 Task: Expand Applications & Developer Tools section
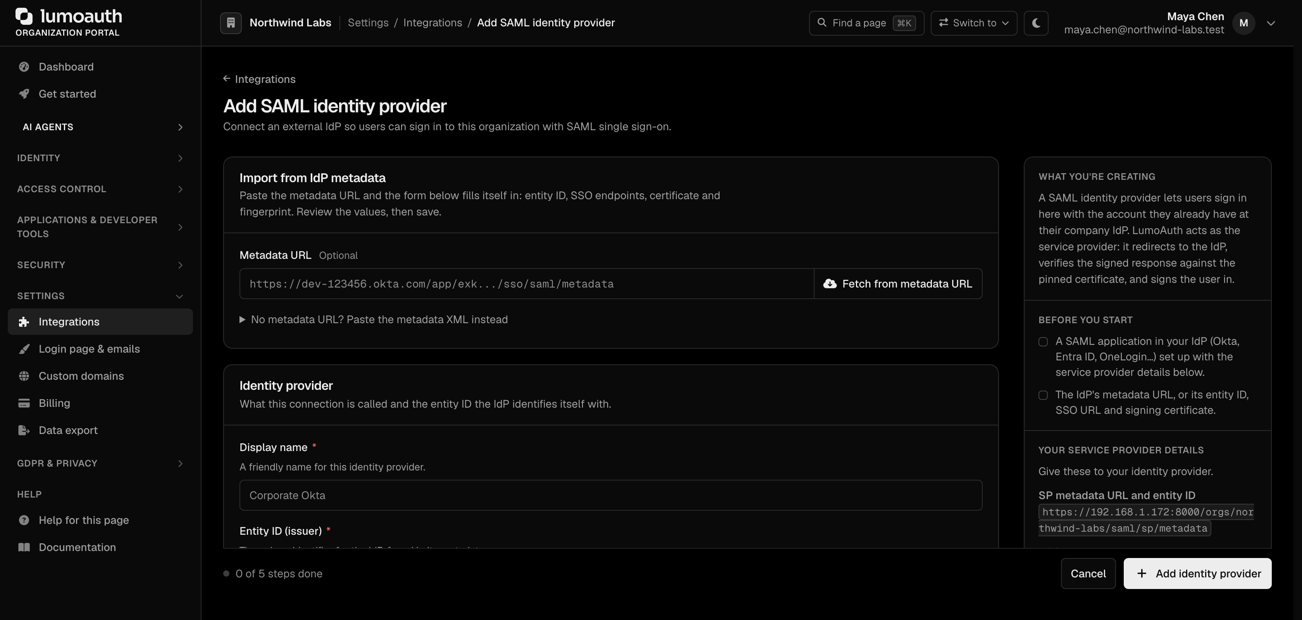100,227
